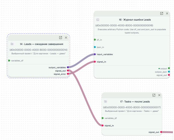Click the json_in label in node 16
Viewport: 174px width, 140px height.
click(100, 47)
